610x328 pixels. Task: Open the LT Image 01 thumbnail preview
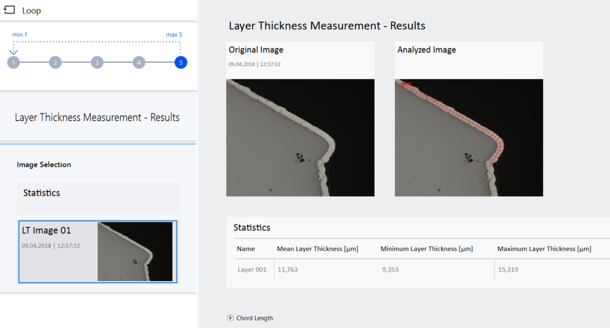click(x=135, y=252)
